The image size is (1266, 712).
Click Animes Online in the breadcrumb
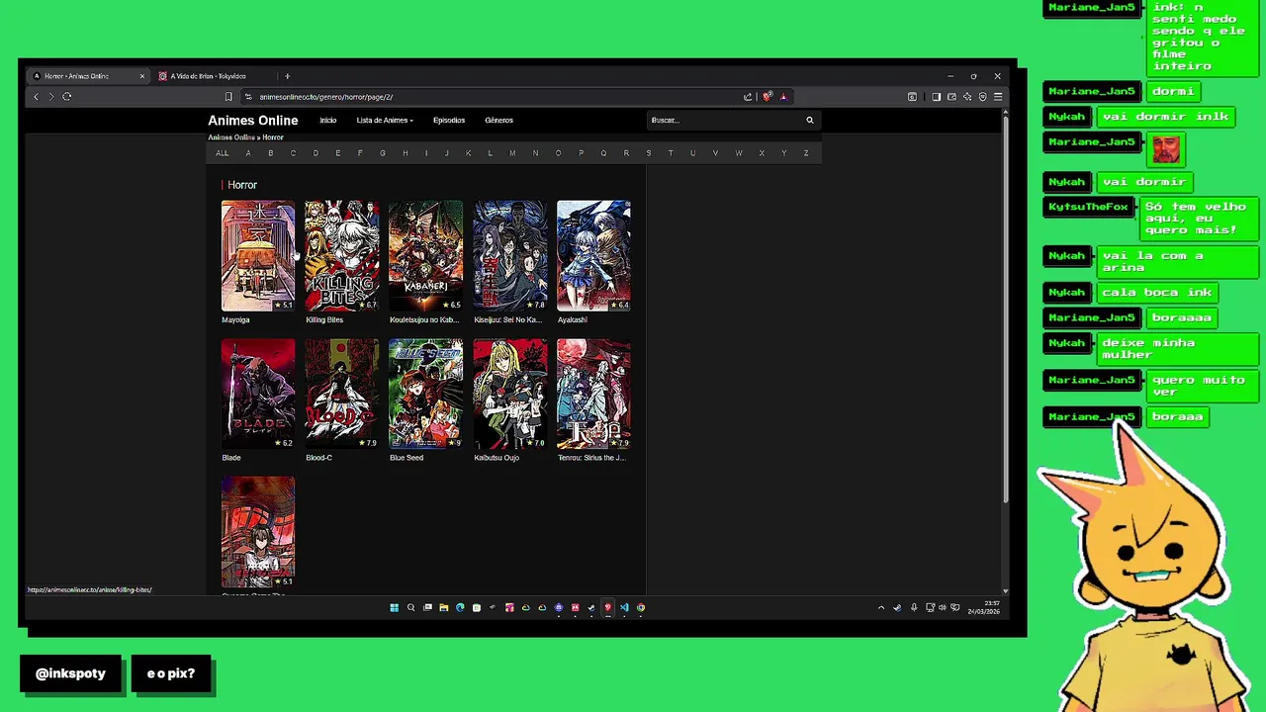pos(231,137)
